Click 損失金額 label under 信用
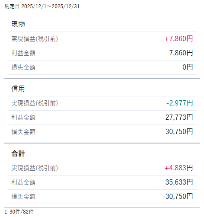The height and width of the screenshot is (217, 204). tap(23, 132)
